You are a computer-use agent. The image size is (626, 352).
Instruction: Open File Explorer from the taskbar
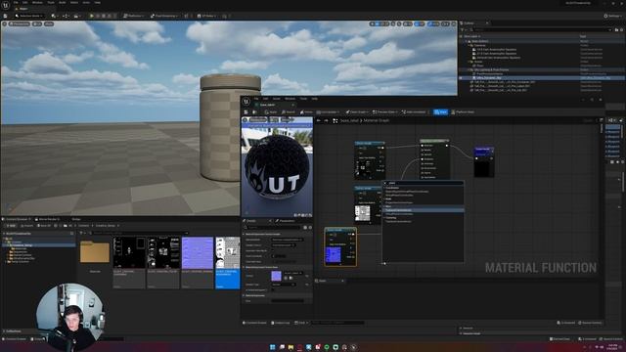(x=291, y=347)
